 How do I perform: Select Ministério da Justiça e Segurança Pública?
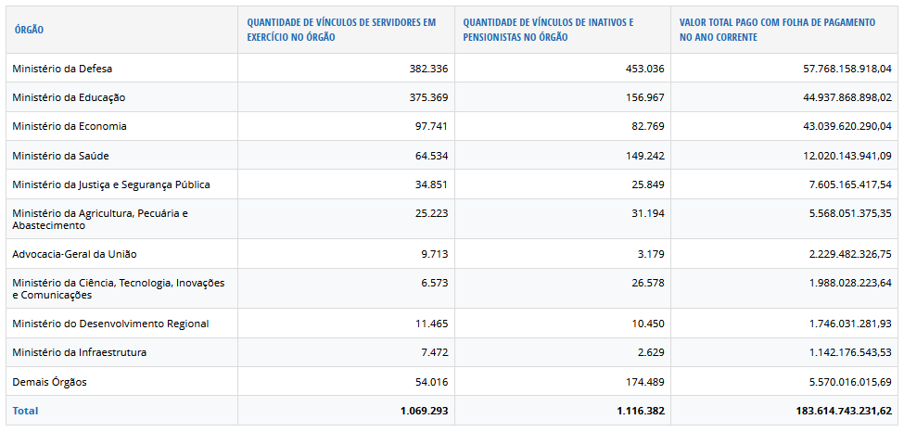110,184
